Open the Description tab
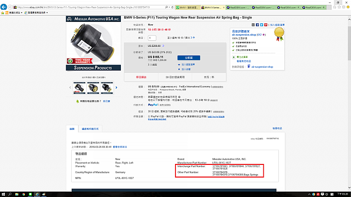 pos(72,129)
